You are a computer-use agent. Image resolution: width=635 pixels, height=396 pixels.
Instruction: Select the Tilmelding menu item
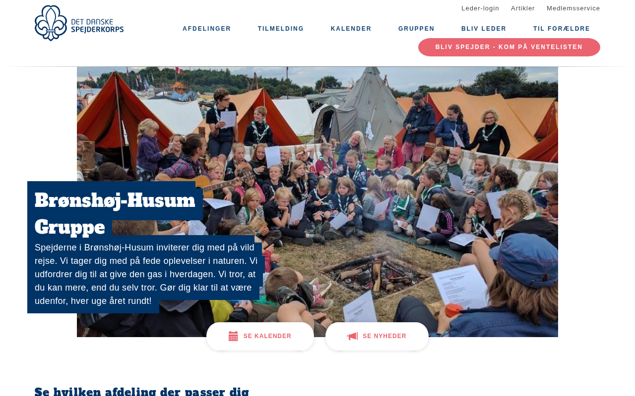281,29
